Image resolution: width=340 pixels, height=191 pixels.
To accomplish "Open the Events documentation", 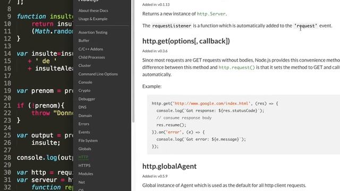I will pyautogui.click(x=84, y=132).
